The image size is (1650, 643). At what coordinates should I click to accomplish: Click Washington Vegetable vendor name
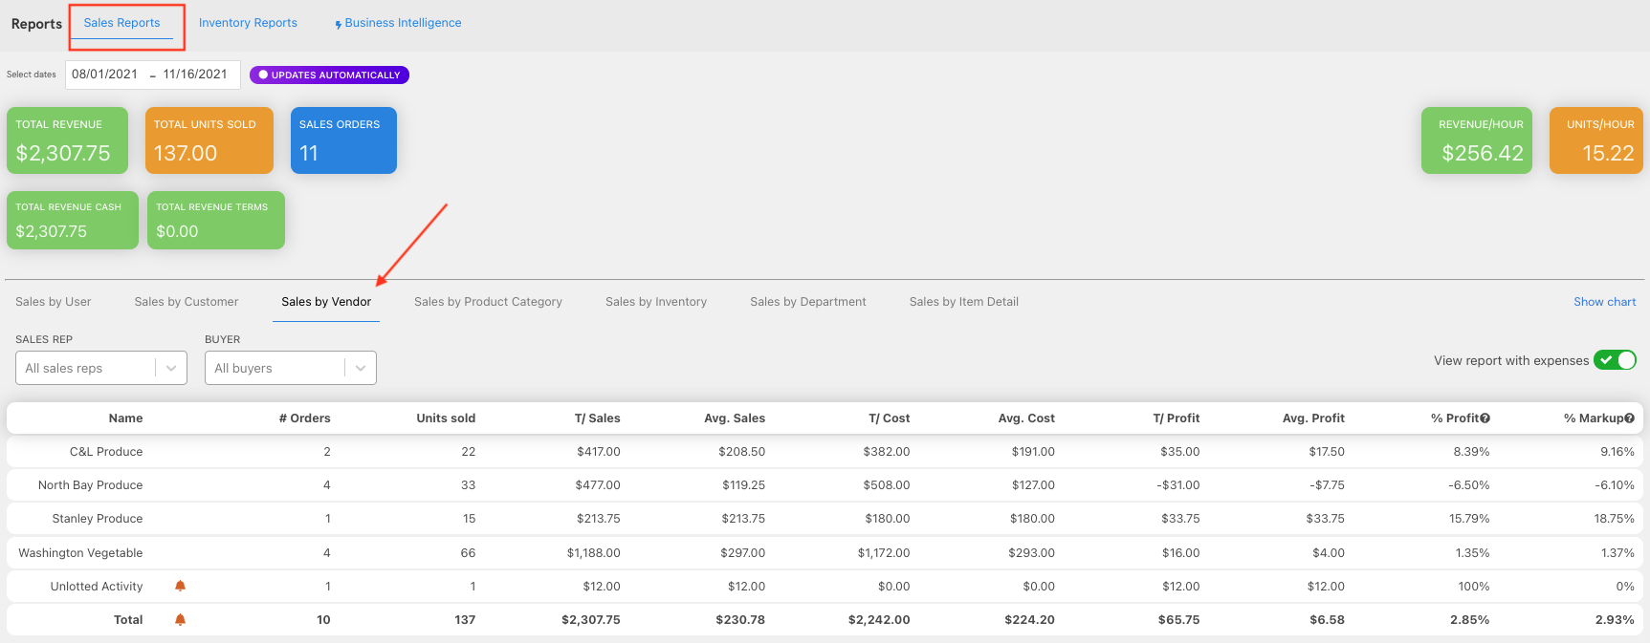[x=80, y=553]
